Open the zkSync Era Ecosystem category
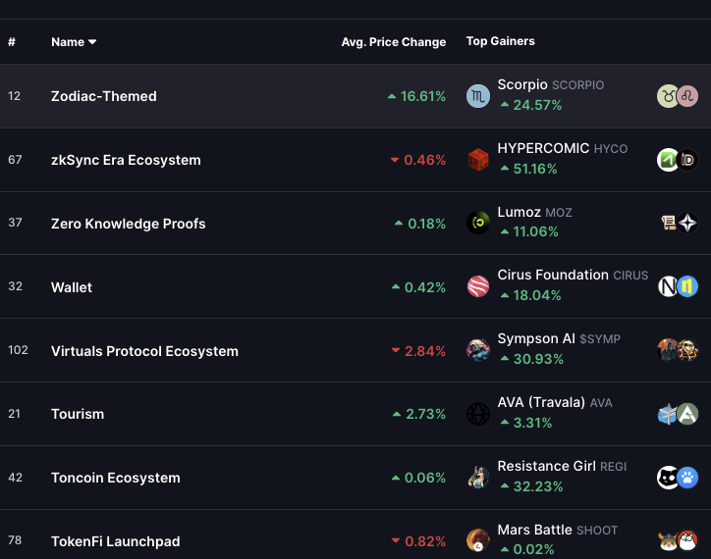This screenshot has height=559, width=711. [x=126, y=160]
